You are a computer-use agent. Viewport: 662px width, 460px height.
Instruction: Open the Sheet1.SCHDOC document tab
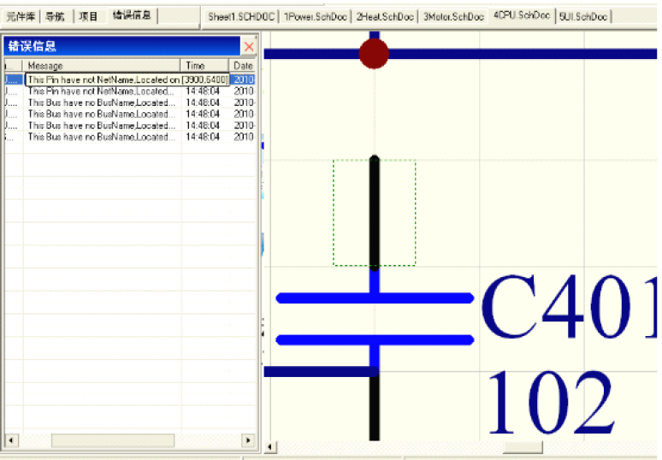pos(241,17)
